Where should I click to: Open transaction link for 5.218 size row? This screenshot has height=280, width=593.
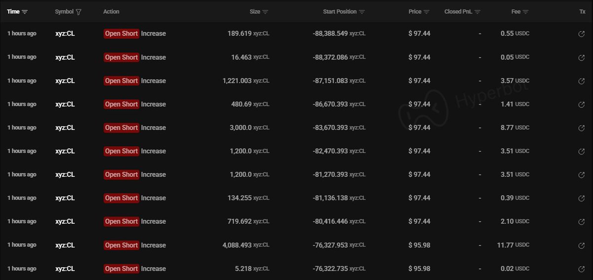tap(582, 269)
